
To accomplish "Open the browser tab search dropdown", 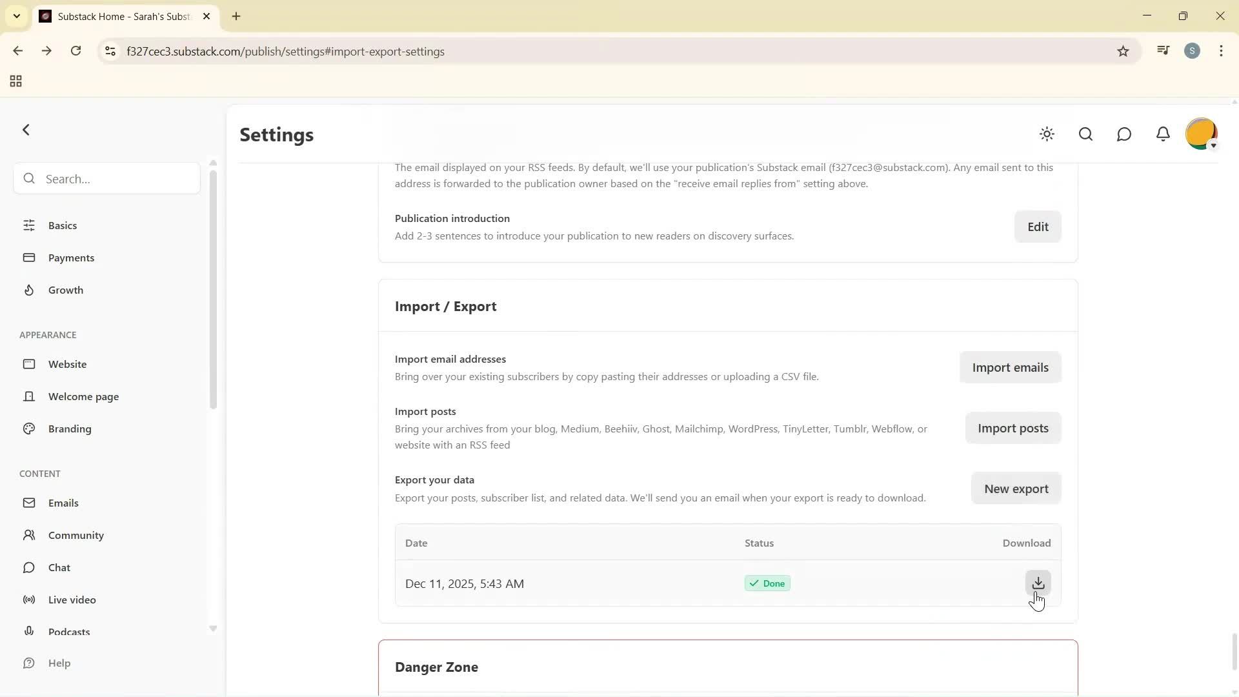I will [x=17, y=16].
